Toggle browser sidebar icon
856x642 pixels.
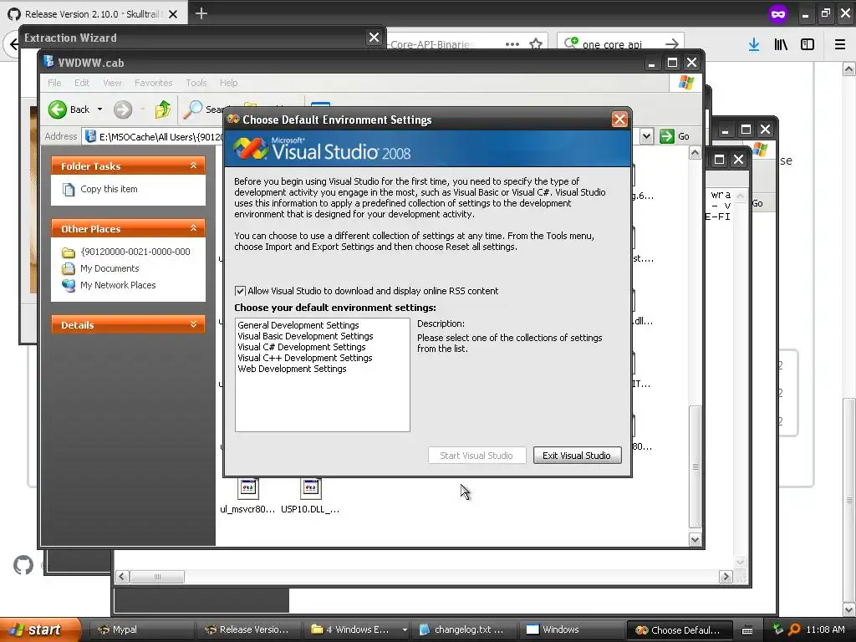point(808,44)
